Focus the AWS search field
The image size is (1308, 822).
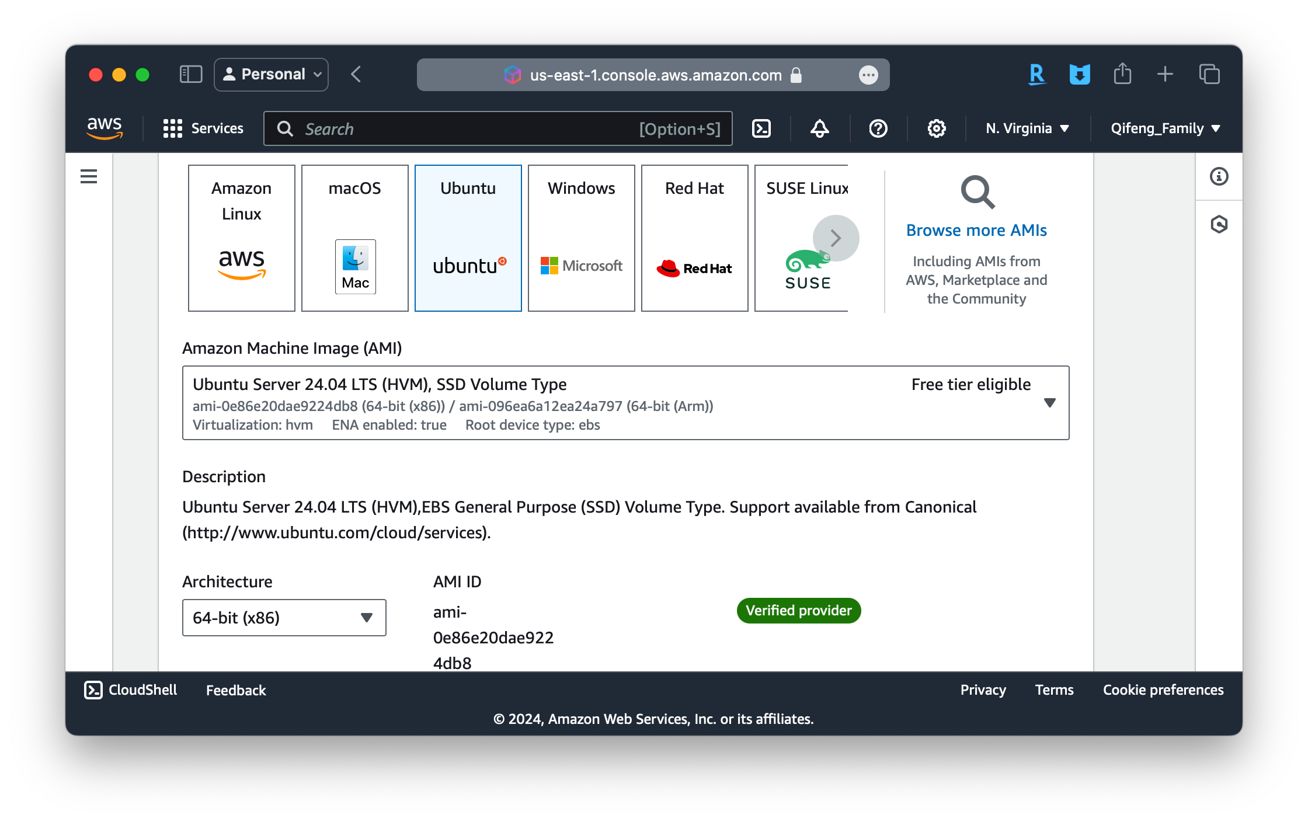pyautogui.click(x=498, y=128)
